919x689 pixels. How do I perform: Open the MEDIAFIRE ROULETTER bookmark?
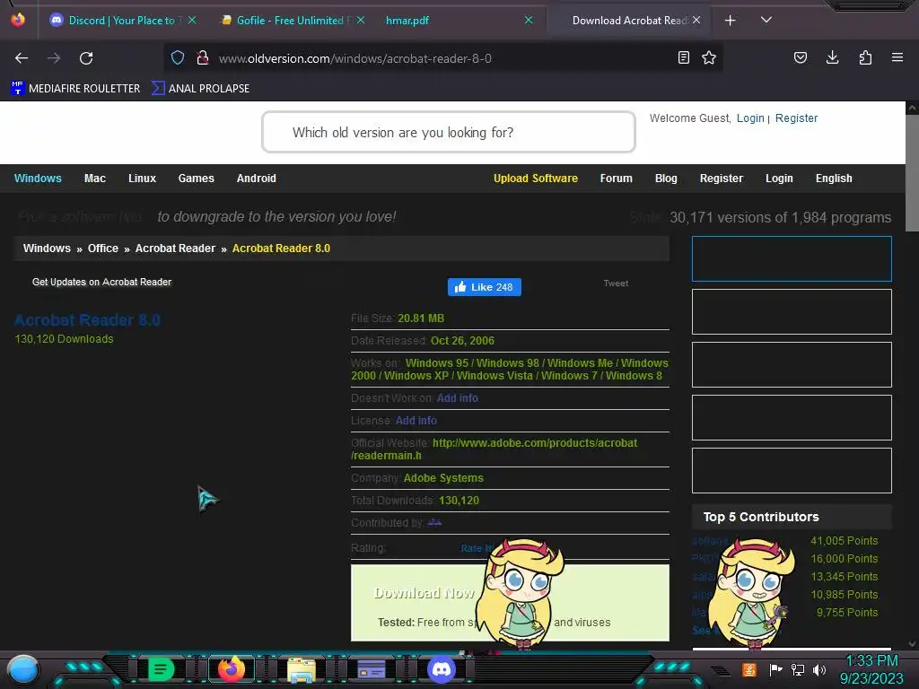click(75, 89)
